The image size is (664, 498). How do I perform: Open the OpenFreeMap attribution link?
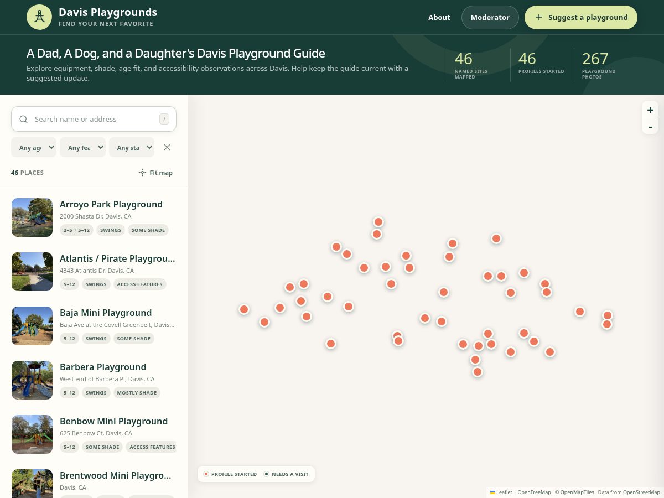click(x=534, y=492)
